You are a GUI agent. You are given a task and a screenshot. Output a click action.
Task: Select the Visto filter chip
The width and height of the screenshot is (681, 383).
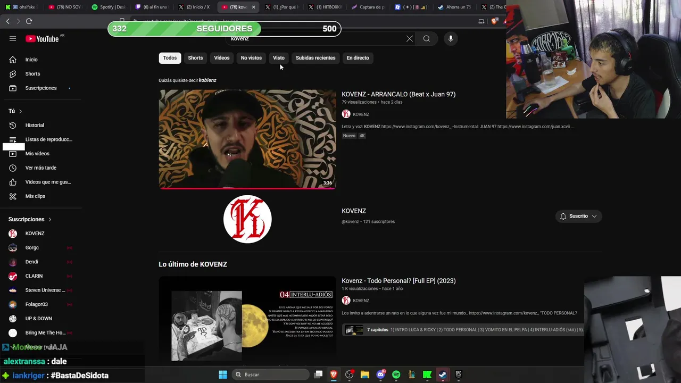tap(279, 58)
